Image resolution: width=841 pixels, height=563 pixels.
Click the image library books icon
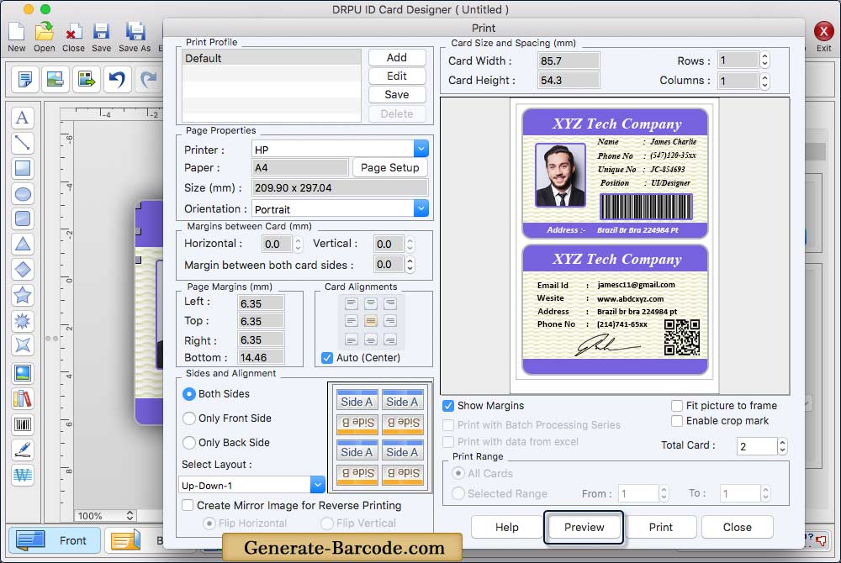pyautogui.click(x=23, y=398)
